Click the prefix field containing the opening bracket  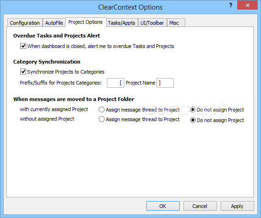[115, 83]
